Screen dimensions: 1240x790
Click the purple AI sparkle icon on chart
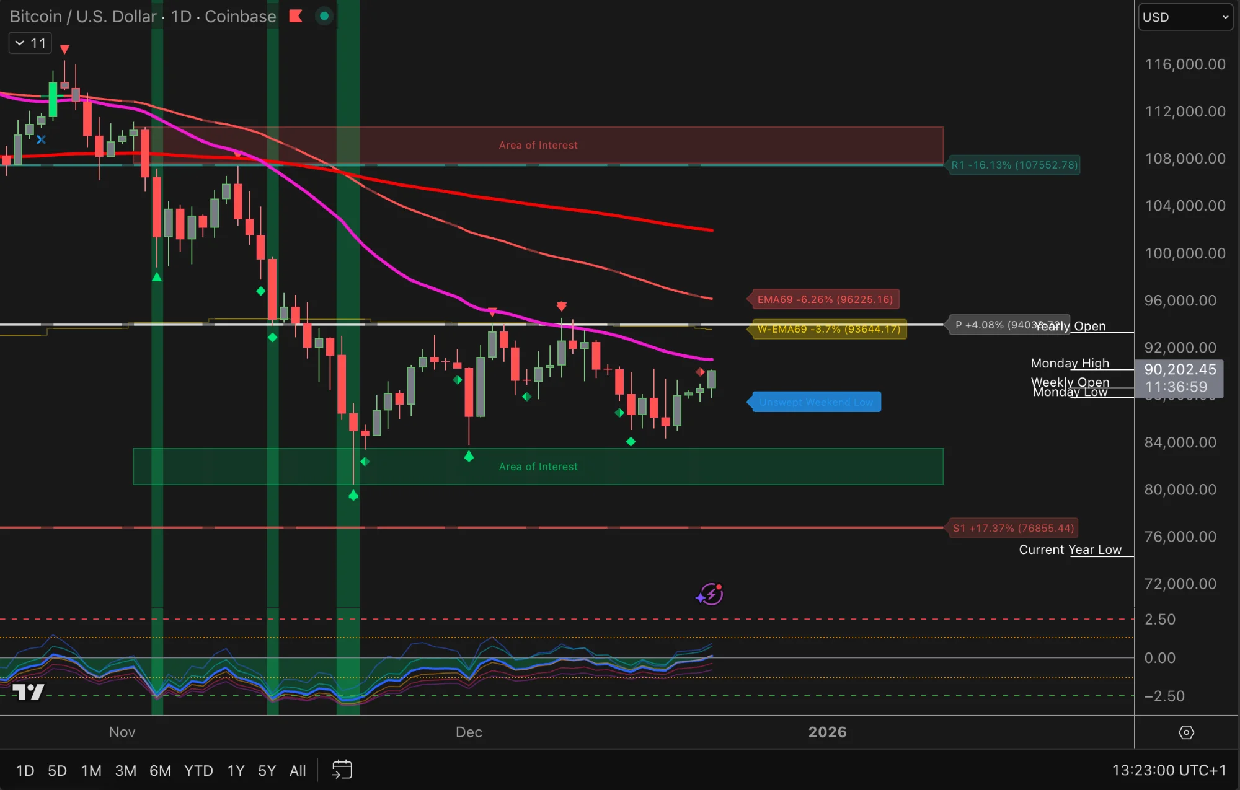[x=709, y=594]
